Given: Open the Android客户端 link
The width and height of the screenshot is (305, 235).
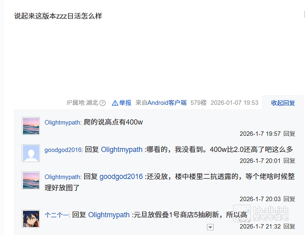Looking at the screenshot, I should point(167,103).
